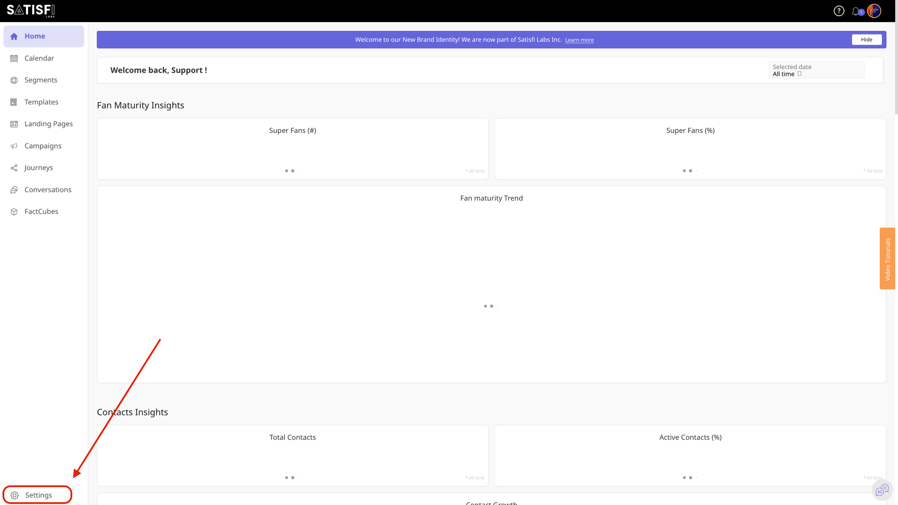The image size is (898, 505).
Task: Follow the Learn more link
Action: 579,40
